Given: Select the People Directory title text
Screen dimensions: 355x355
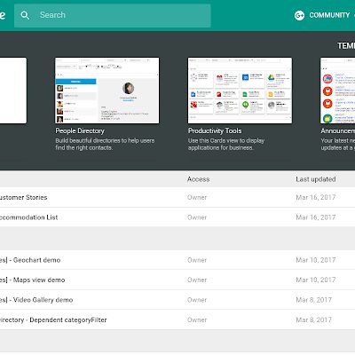Looking at the screenshot, I should click(80, 130).
